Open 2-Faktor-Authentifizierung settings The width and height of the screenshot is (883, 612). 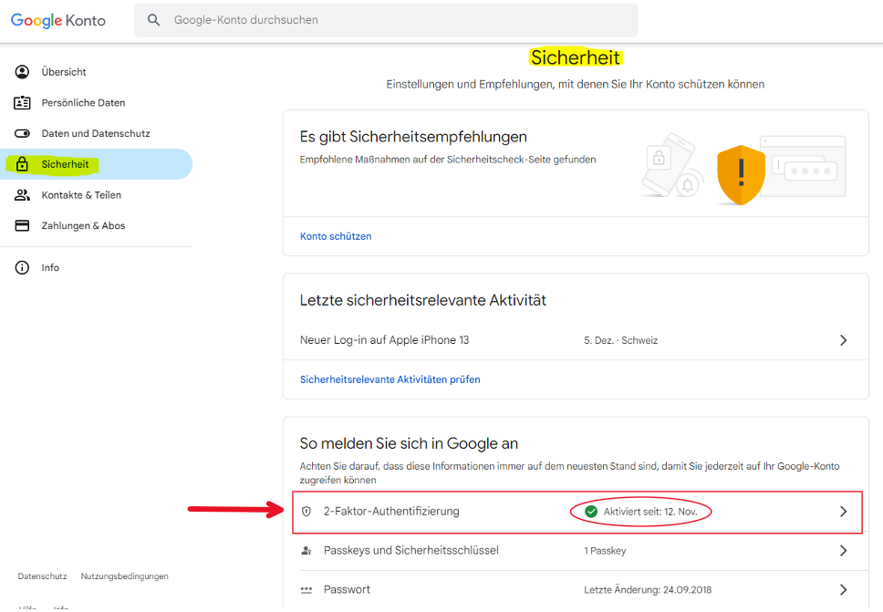tap(577, 512)
